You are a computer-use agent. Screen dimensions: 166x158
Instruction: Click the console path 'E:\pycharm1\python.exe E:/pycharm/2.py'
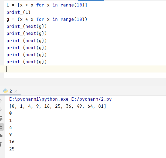[x=60, y=99]
